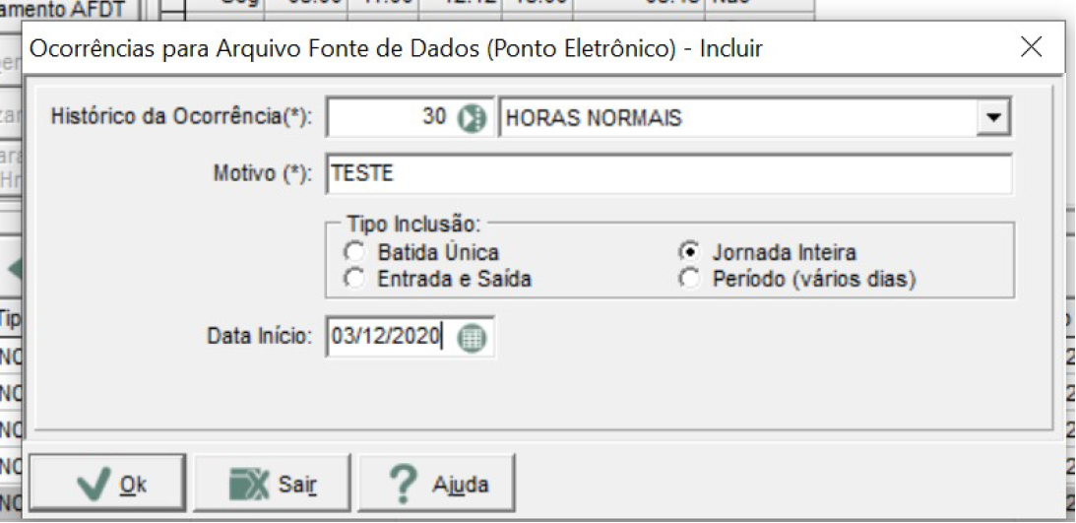The width and height of the screenshot is (1076, 523).
Task: Click the partially hidden AFDT button behind dialog
Action: point(73,10)
